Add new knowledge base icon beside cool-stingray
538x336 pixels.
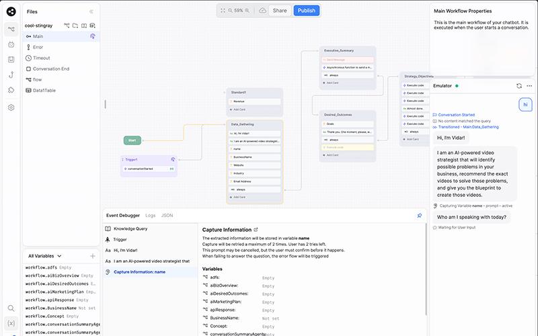pos(83,26)
